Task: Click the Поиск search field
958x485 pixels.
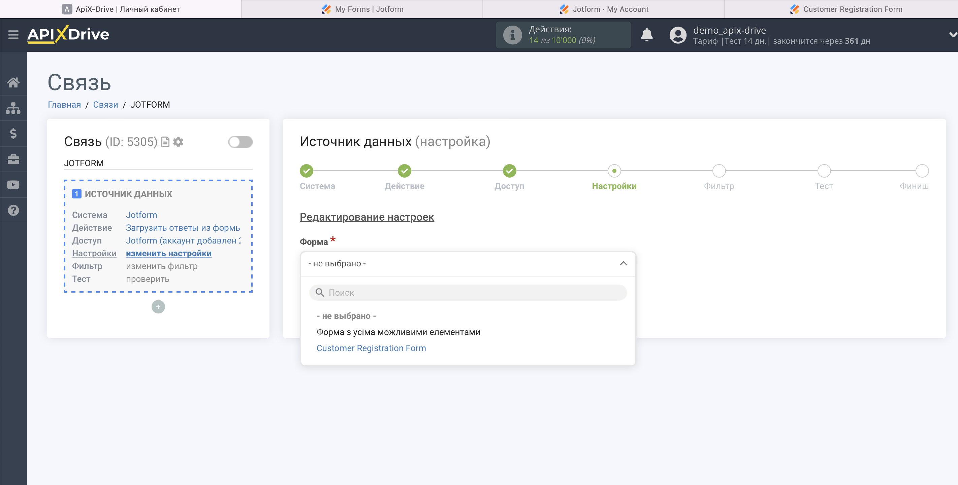Action: point(468,293)
